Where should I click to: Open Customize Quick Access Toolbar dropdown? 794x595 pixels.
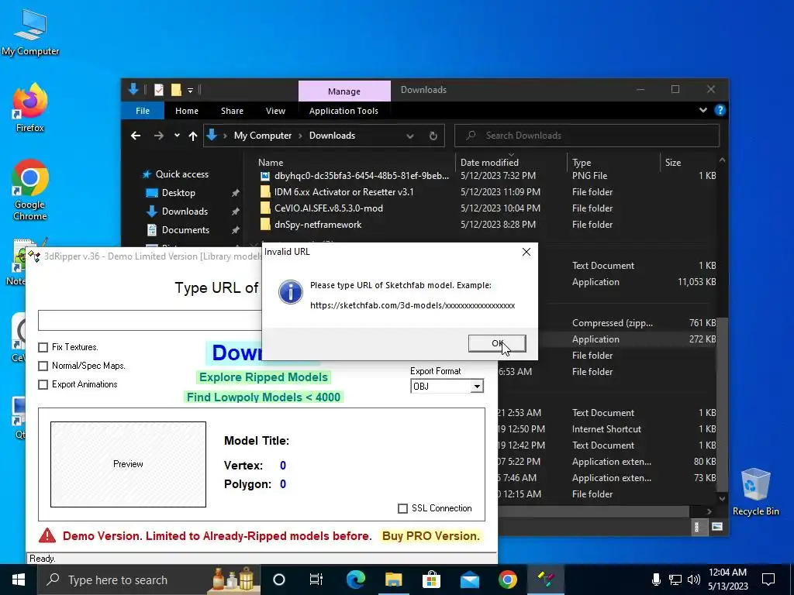click(191, 90)
